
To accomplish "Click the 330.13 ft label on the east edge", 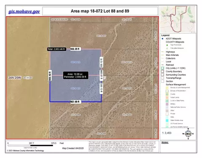I will (x=101, y=88).
